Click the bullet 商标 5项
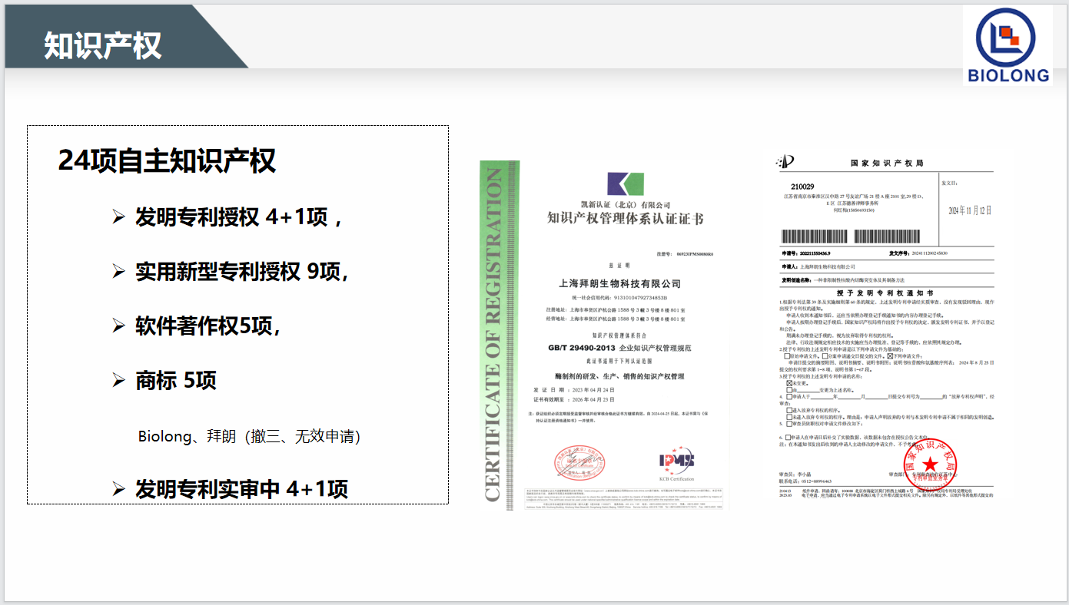1069x605 pixels. [176, 379]
